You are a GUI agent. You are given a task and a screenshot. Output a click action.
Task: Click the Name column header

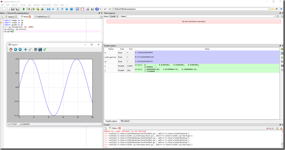pos(111,49)
